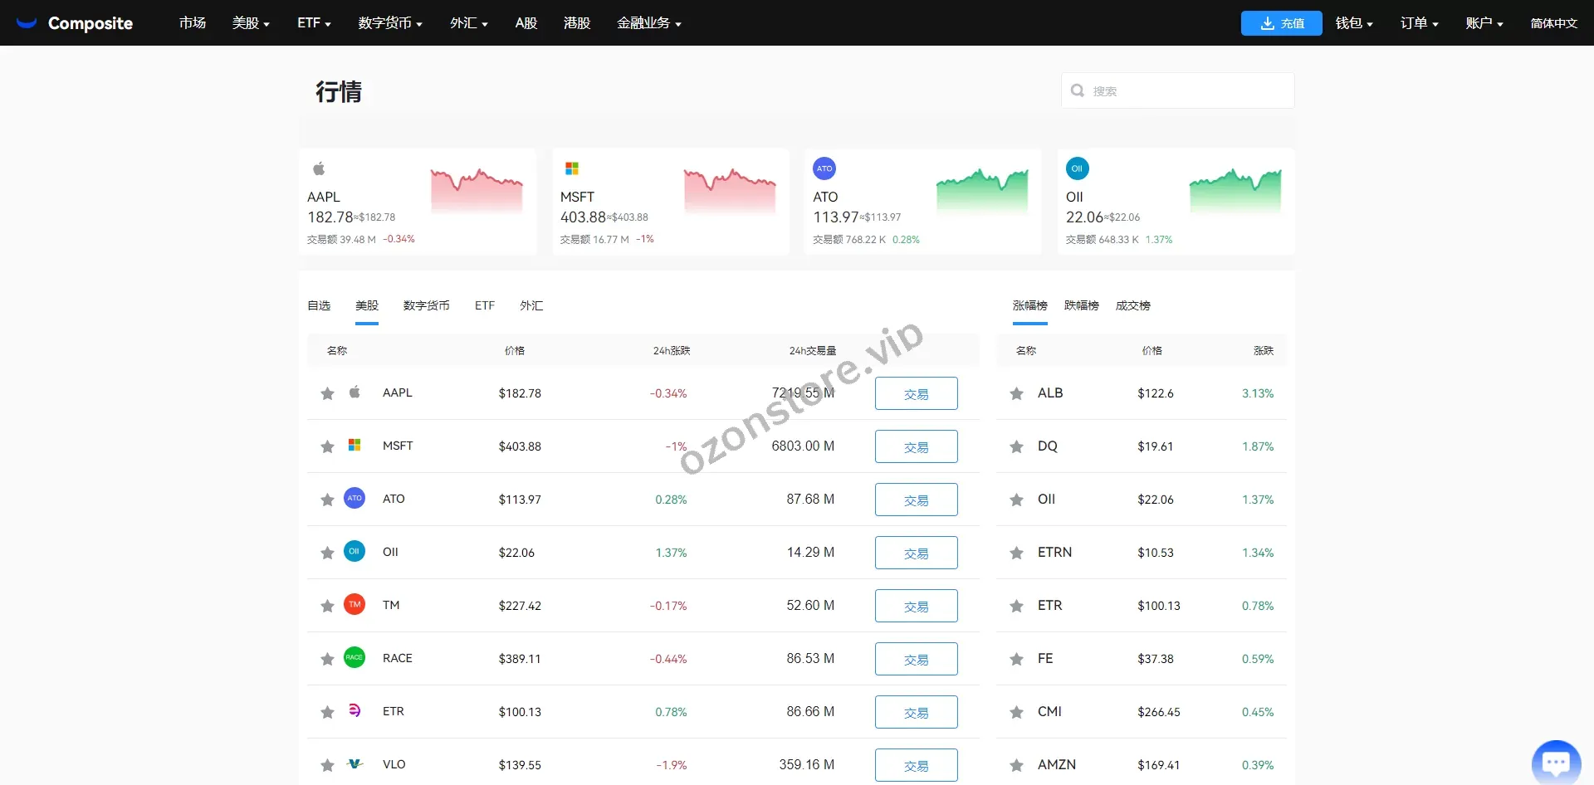Favorite AAPL with its star
Screen dimensions: 1594x785
pyautogui.click(x=327, y=393)
